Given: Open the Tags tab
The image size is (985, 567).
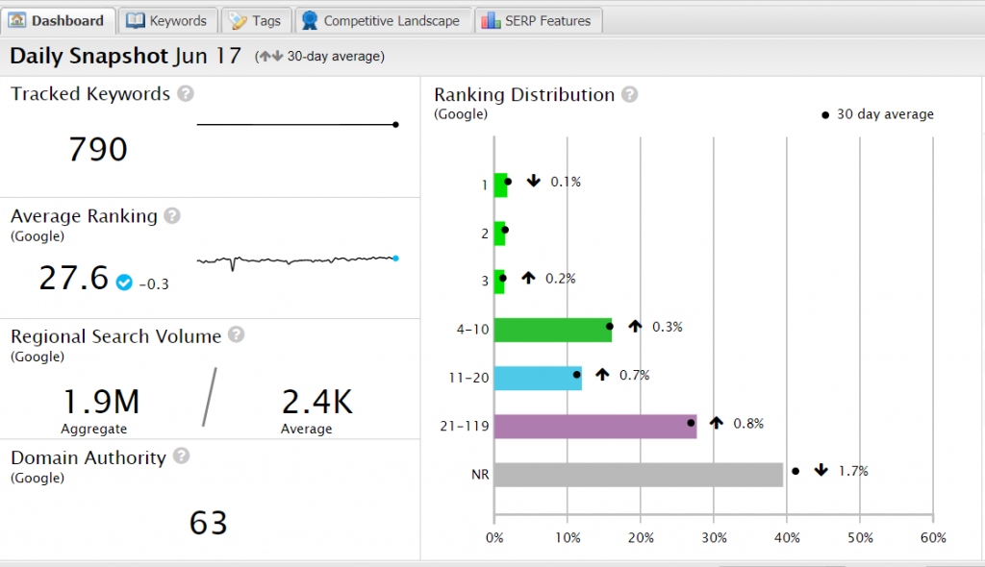Looking at the screenshot, I should point(256,21).
